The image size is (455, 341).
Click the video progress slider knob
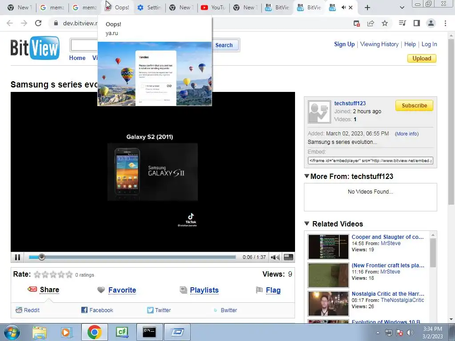(41, 257)
